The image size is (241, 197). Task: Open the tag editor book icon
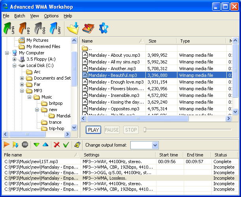pos(88,28)
